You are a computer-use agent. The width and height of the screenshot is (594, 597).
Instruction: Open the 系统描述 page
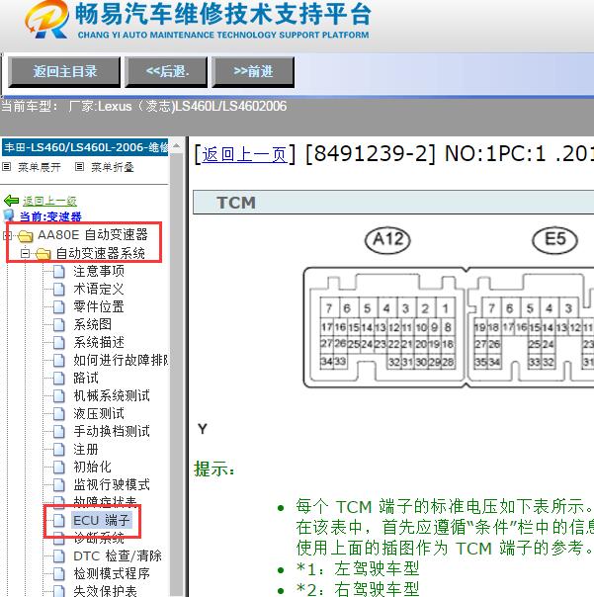pyautogui.click(x=99, y=342)
